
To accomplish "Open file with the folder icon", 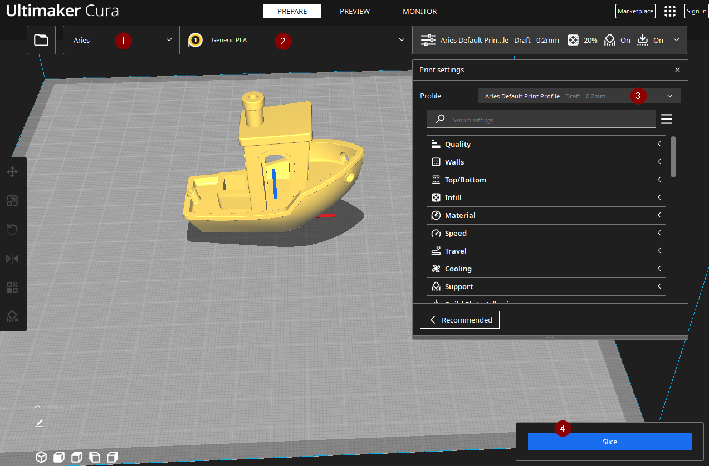I will [x=41, y=40].
